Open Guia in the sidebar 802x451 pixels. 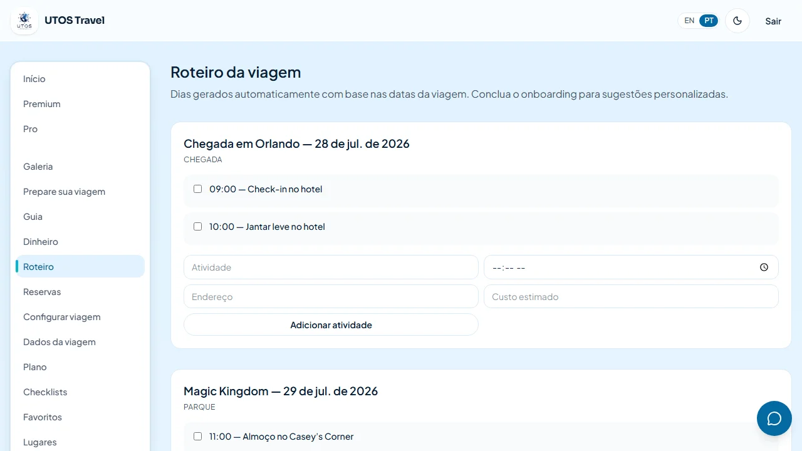80,217
